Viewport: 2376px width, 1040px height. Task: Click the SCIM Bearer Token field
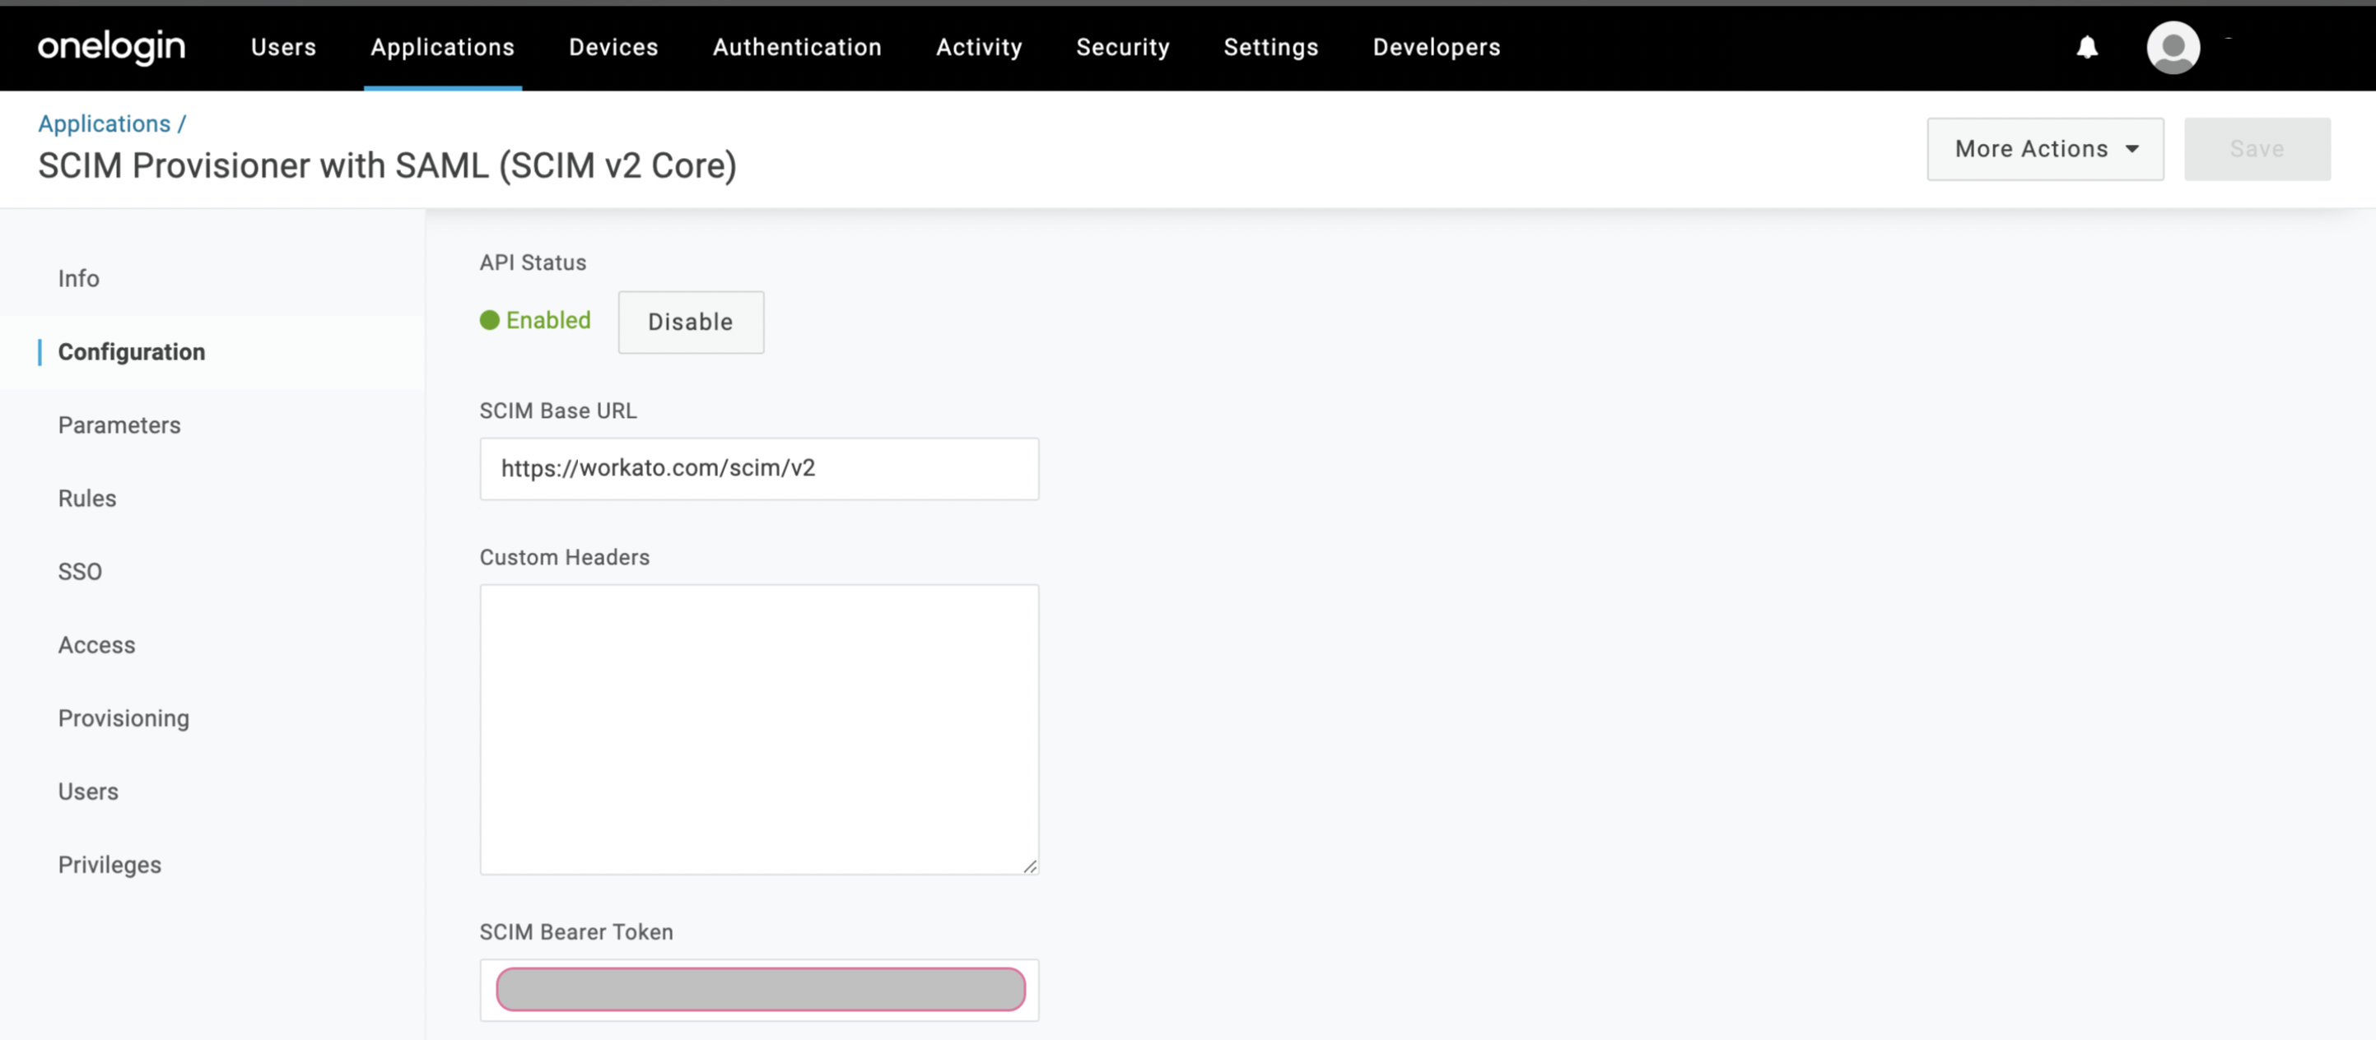click(758, 989)
